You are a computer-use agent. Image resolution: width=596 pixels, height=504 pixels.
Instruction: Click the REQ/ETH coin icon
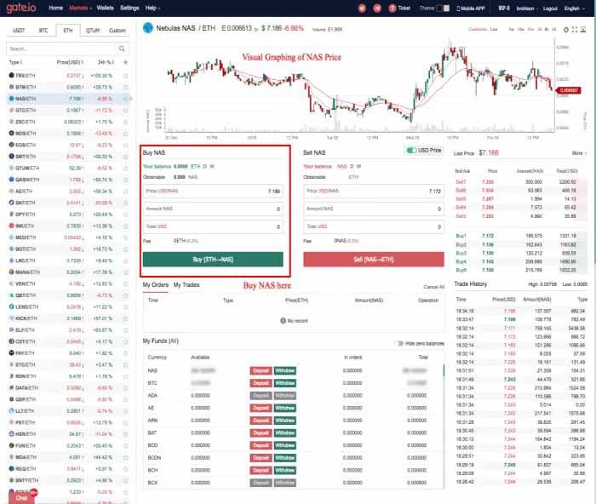[11, 468]
